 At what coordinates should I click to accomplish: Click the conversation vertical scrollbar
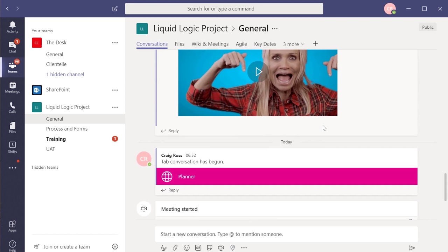[x=445, y=187]
